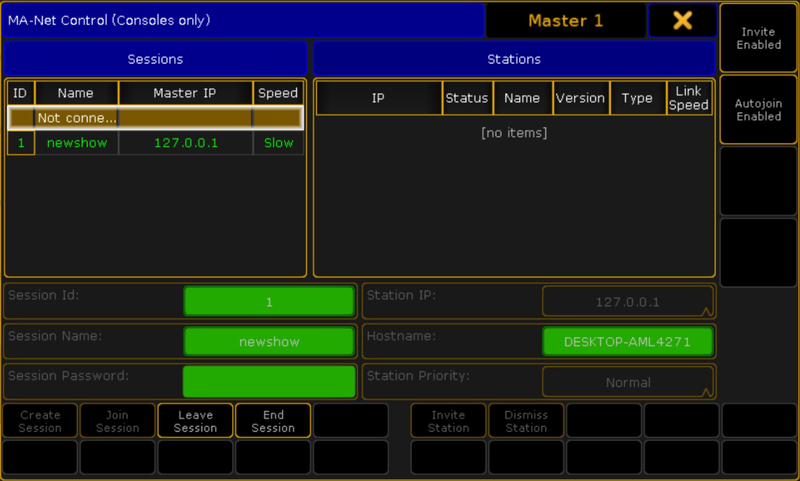Click the Create Session button
This screenshot has width=800, height=481.
pos(40,421)
